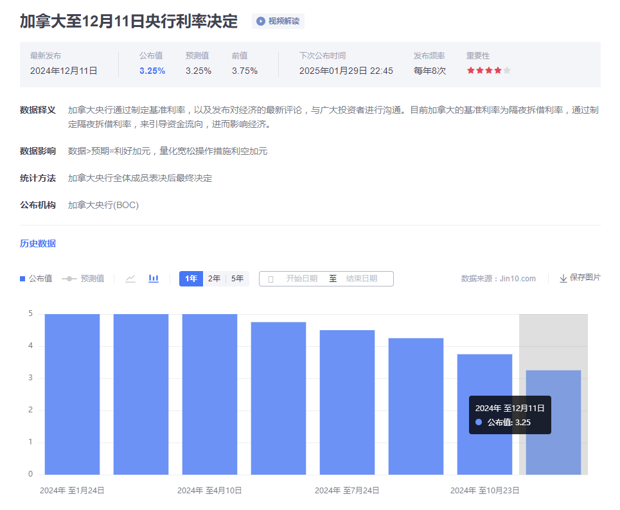This screenshot has width=620, height=510.
Task: Click the 2024年 至1月24日 bar
Action: [x=72, y=394]
